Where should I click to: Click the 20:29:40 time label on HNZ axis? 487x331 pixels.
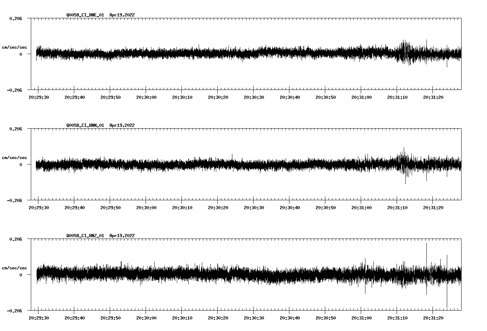click(75, 318)
